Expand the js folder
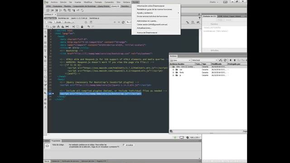Viewport: 290px width, 163px height. 173,76
